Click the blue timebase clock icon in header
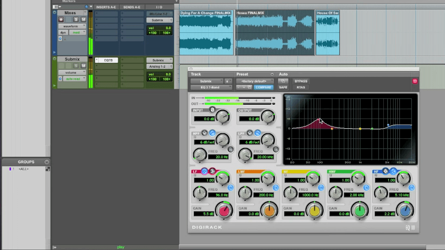The image size is (445, 250). coord(86,7)
